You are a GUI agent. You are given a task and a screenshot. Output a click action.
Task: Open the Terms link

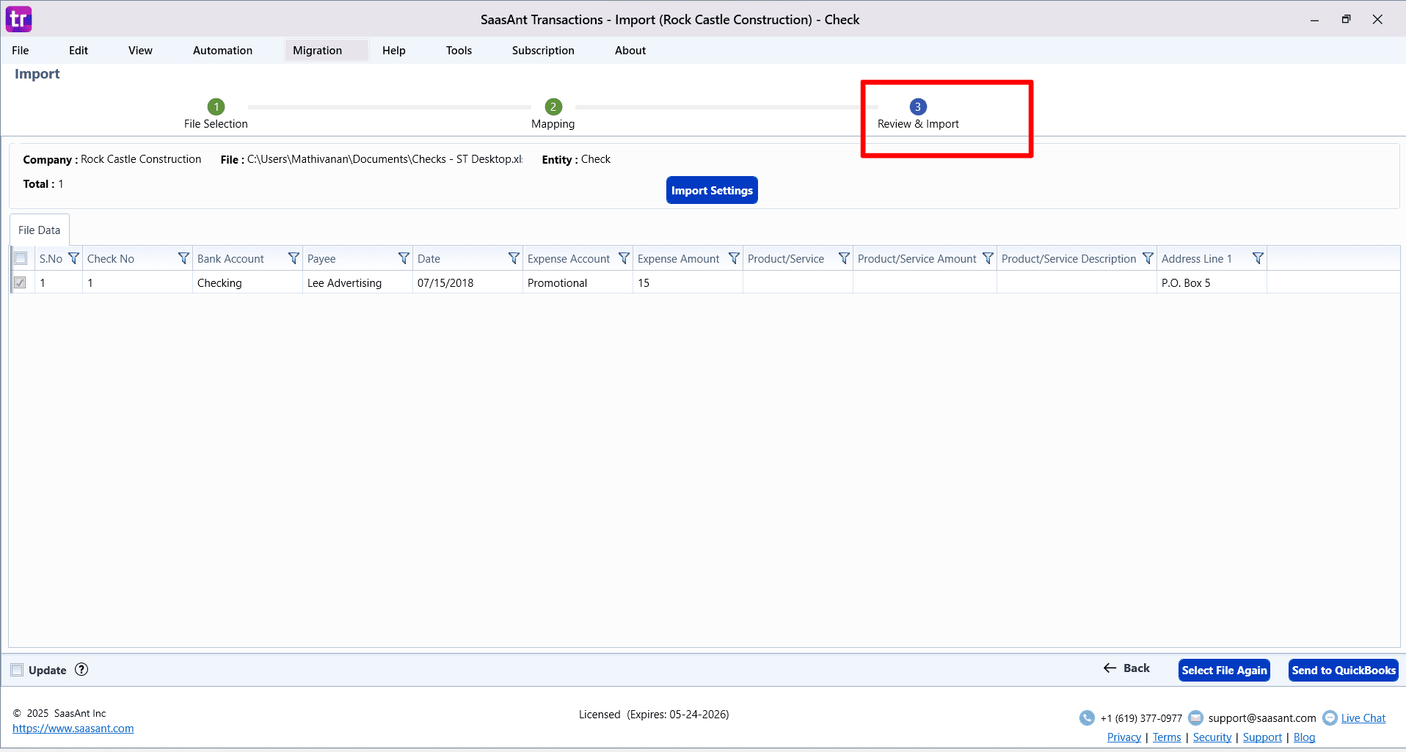[1167, 737]
